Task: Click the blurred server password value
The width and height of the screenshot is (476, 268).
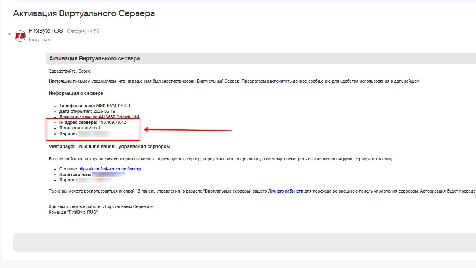Action: (x=94, y=134)
